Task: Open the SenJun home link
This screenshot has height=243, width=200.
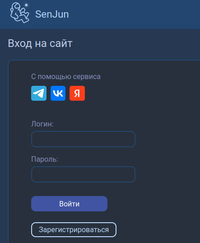Action: click(x=52, y=14)
